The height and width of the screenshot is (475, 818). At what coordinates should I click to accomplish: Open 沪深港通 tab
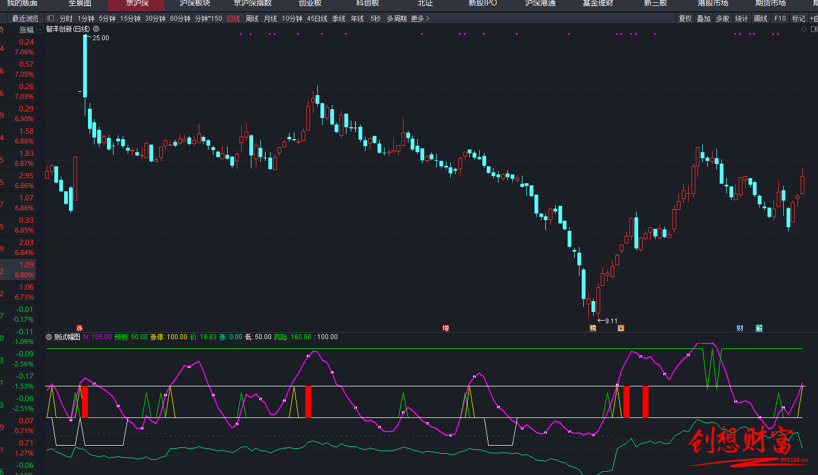540,3
